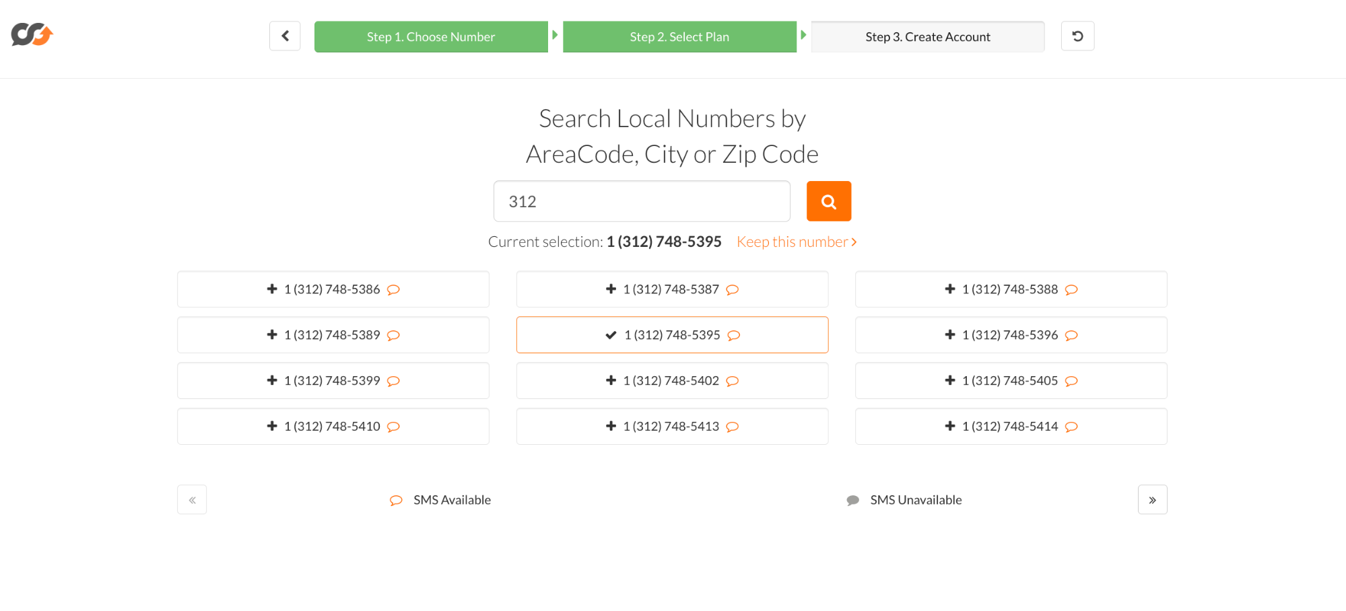Select number 1 (312) 748-5387
The width and height of the screenshot is (1346, 611).
[672, 289]
